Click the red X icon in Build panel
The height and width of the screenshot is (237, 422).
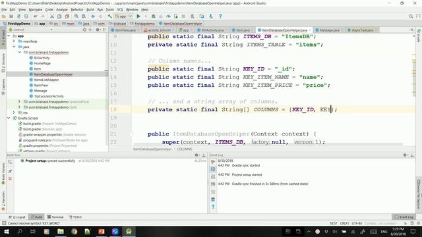(11, 178)
